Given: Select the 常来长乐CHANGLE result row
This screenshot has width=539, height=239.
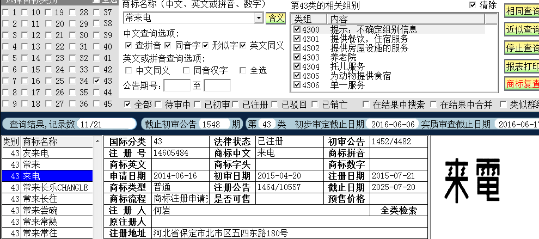Looking at the screenshot, I should point(47,187).
